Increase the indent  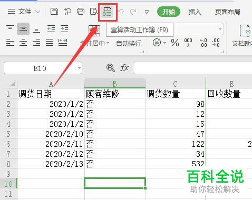[64, 29]
